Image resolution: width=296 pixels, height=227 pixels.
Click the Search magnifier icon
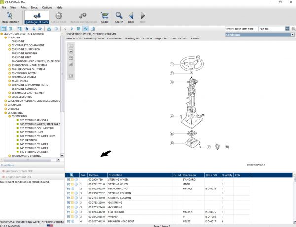(x=119, y=17)
